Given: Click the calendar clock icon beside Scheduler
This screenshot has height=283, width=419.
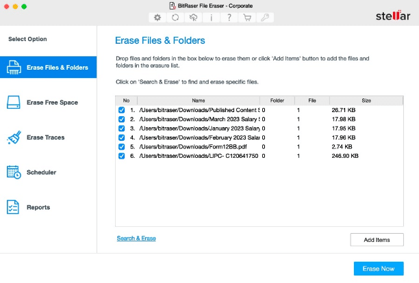Looking at the screenshot, I should [14, 172].
